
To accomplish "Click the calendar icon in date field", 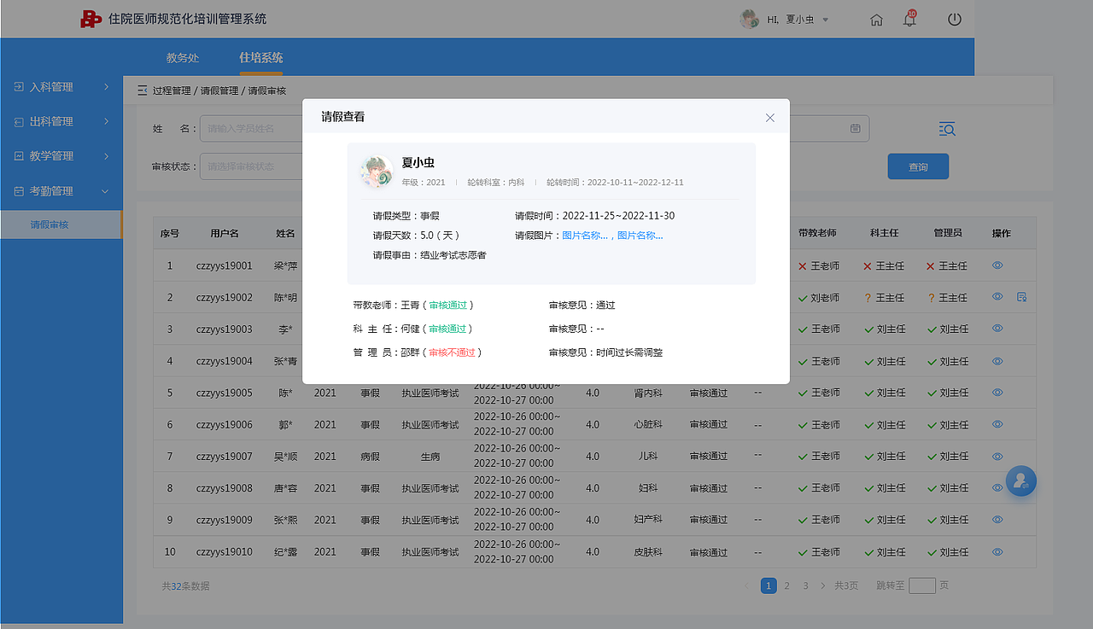I will coord(855,129).
